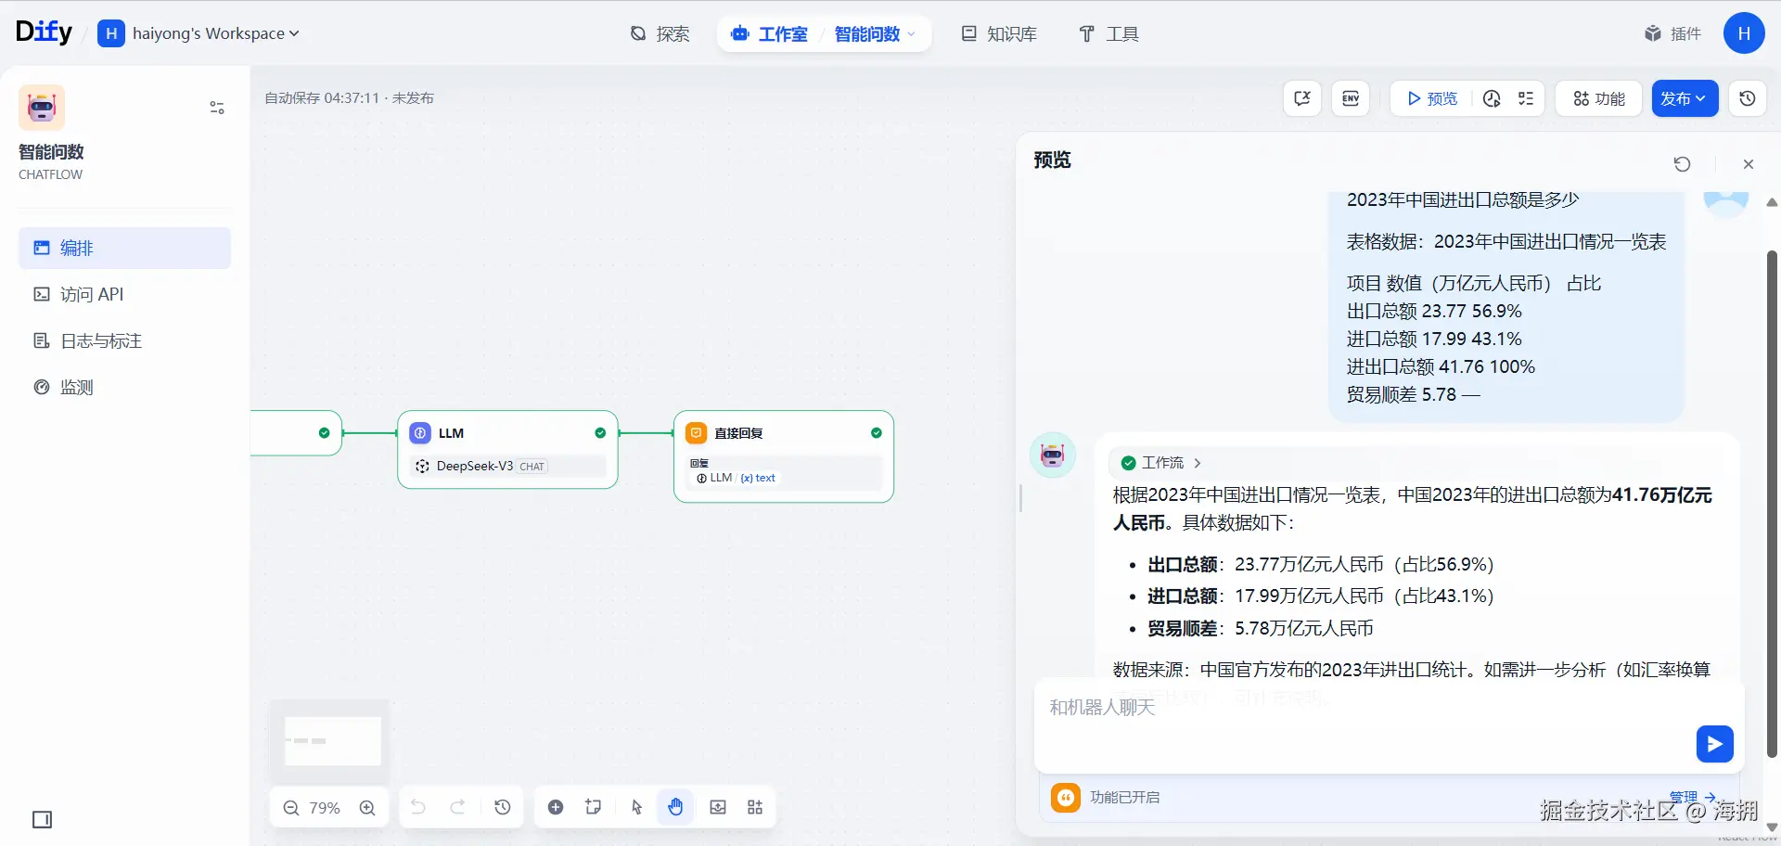Click the Dify logo
Screen dimensions: 1781x846
[44, 32]
